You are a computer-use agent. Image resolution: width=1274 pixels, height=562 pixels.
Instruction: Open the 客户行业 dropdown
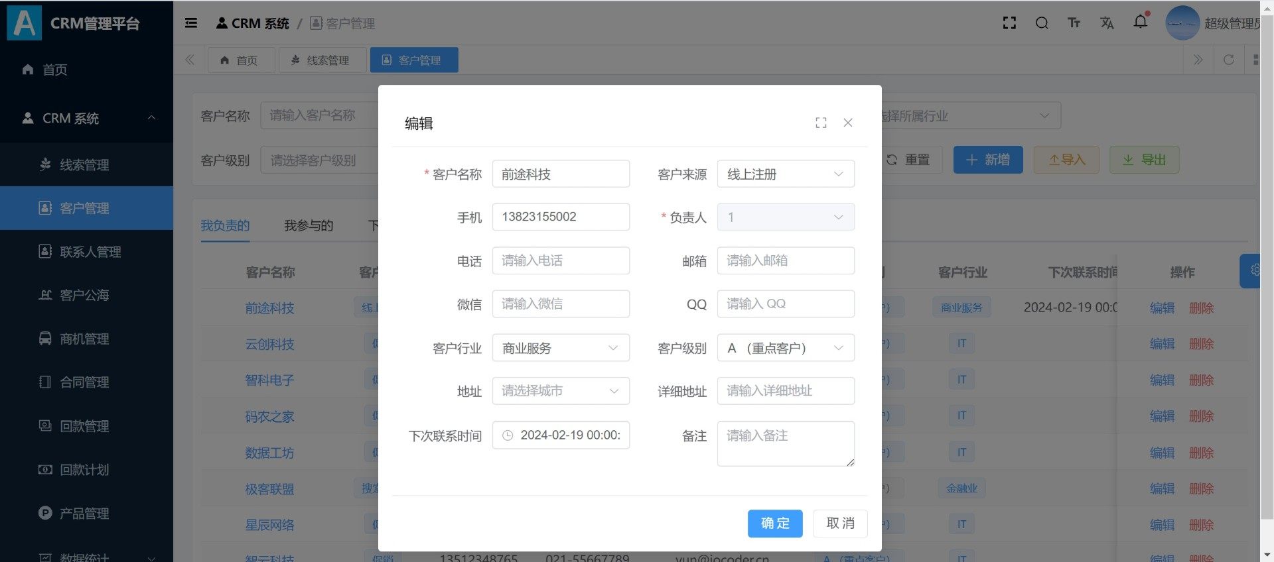[560, 348]
